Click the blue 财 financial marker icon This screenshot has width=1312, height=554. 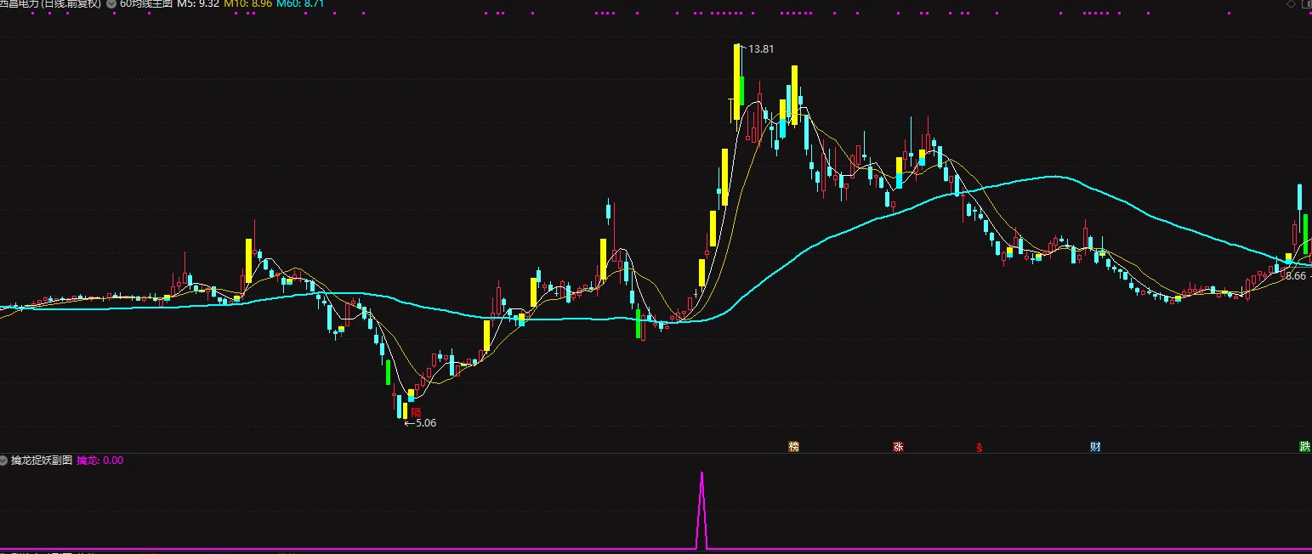pyautogui.click(x=1095, y=446)
